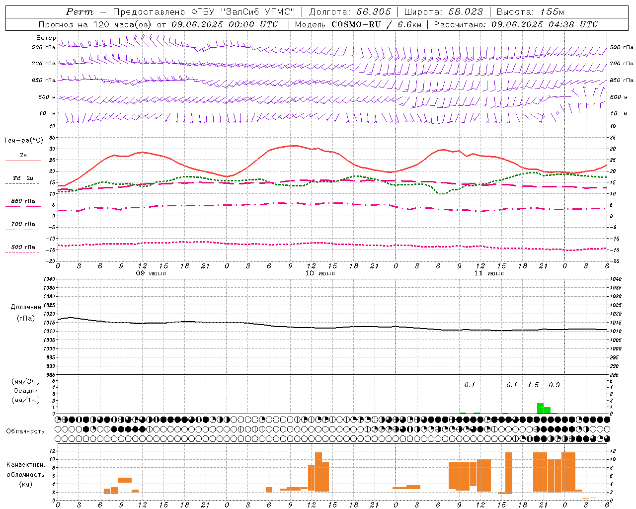Click the "09 июня" date label
Screen dimensions: 636x509
click(x=151, y=273)
